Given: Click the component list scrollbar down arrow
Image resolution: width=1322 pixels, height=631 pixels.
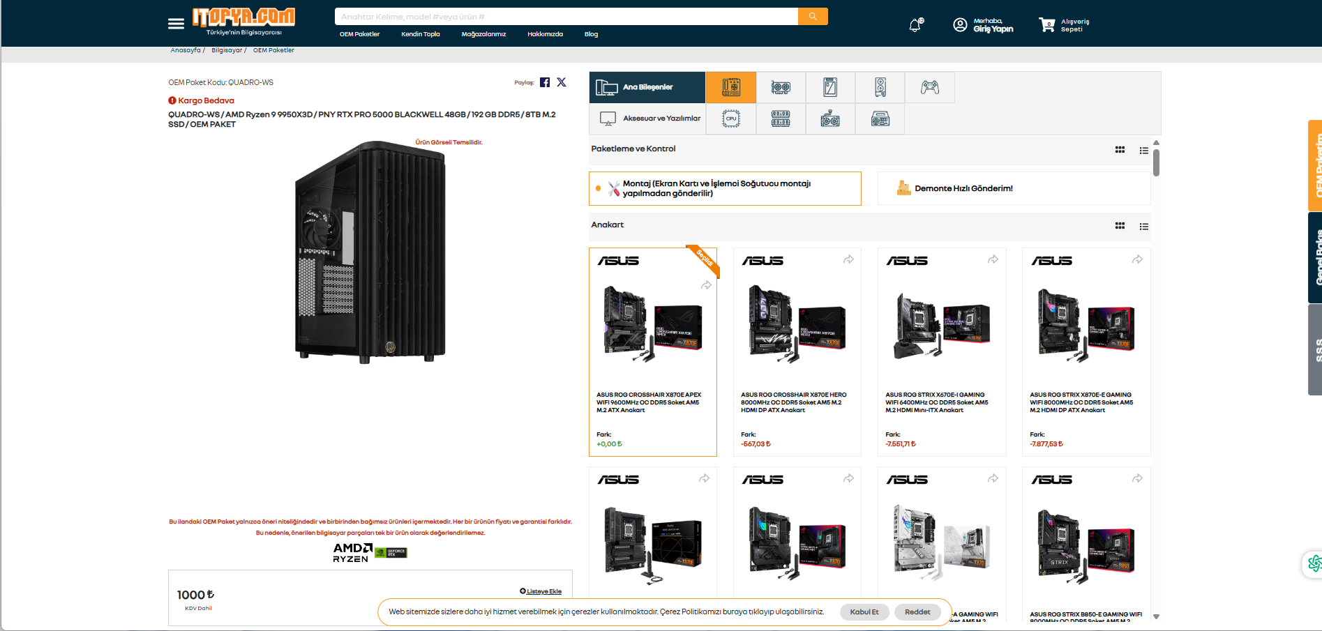Looking at the screenshot, I should coord(1156,616).
